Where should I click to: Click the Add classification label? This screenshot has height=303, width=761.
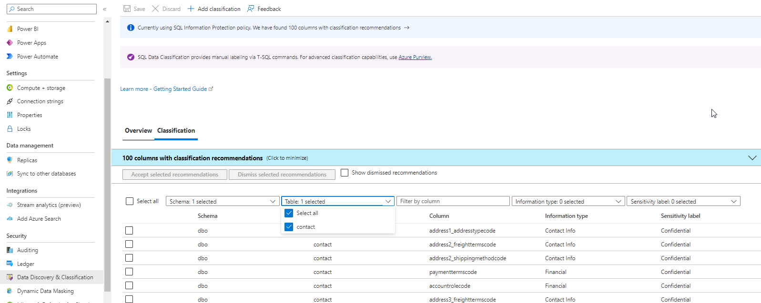pos(219,9)
